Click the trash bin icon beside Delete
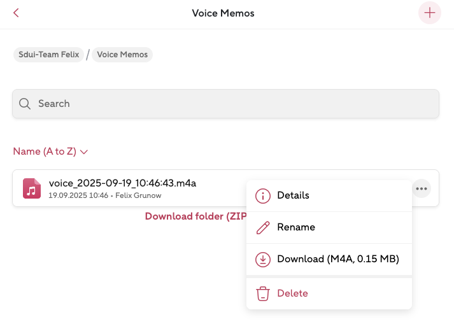This screenshot has width=454, height=324. click(262, 293)
